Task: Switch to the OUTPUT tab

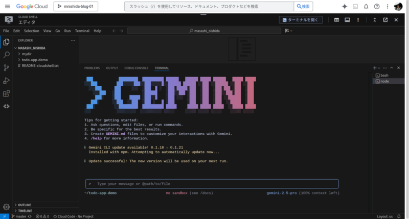Action: coord(112,68)
